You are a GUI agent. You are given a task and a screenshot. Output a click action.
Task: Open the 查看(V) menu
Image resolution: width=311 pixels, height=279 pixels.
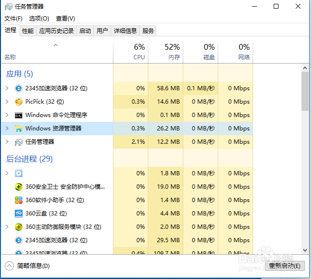click(x=65, y=19)
